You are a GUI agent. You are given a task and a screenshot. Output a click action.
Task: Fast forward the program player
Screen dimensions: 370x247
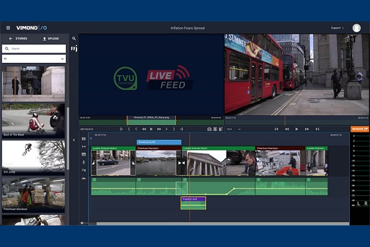(x=306, y=129)
